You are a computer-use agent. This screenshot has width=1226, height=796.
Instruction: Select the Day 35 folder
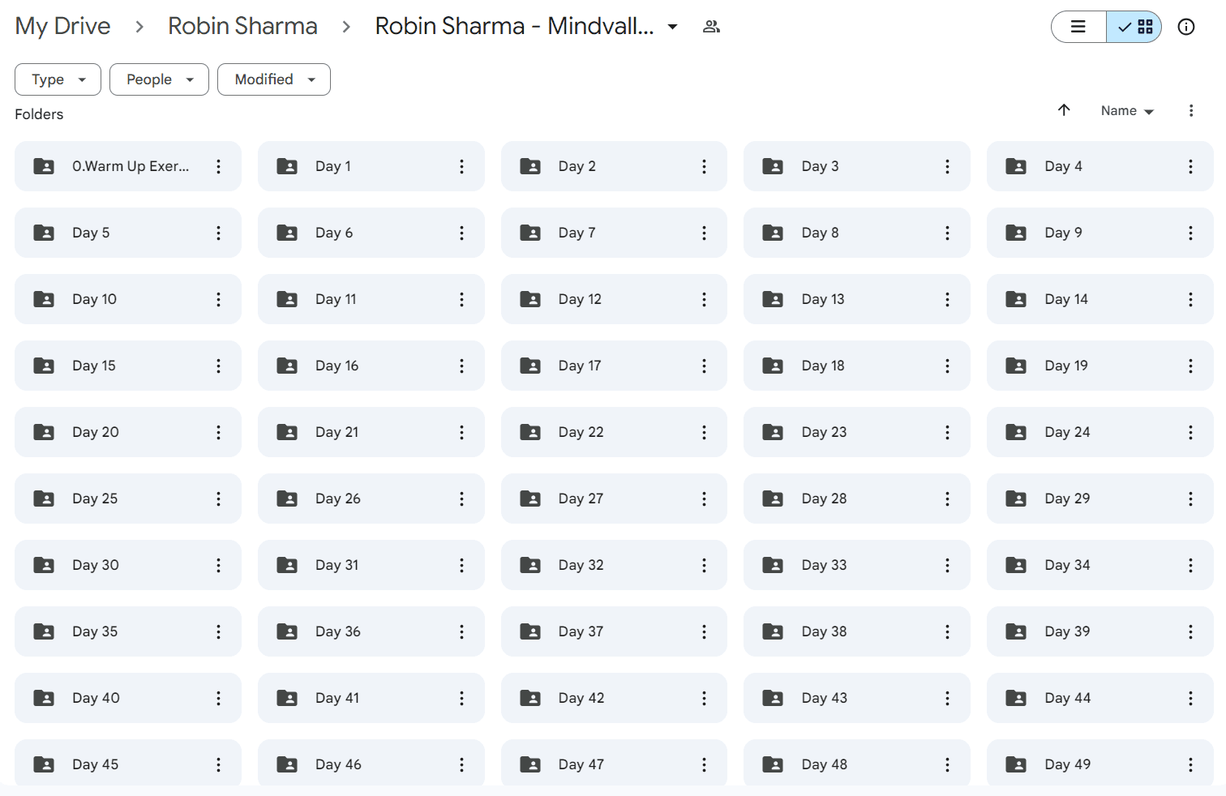point(128,631)
